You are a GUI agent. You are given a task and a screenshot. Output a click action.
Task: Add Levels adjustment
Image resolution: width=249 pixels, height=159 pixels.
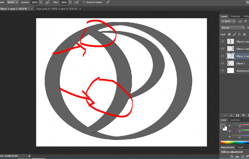(237, 157)
